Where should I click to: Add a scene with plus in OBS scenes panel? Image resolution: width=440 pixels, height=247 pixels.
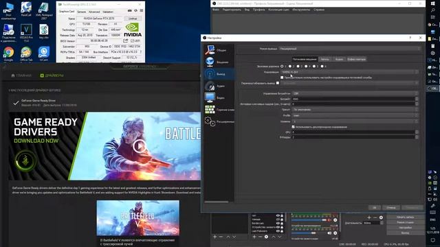[x=214, y=237]
